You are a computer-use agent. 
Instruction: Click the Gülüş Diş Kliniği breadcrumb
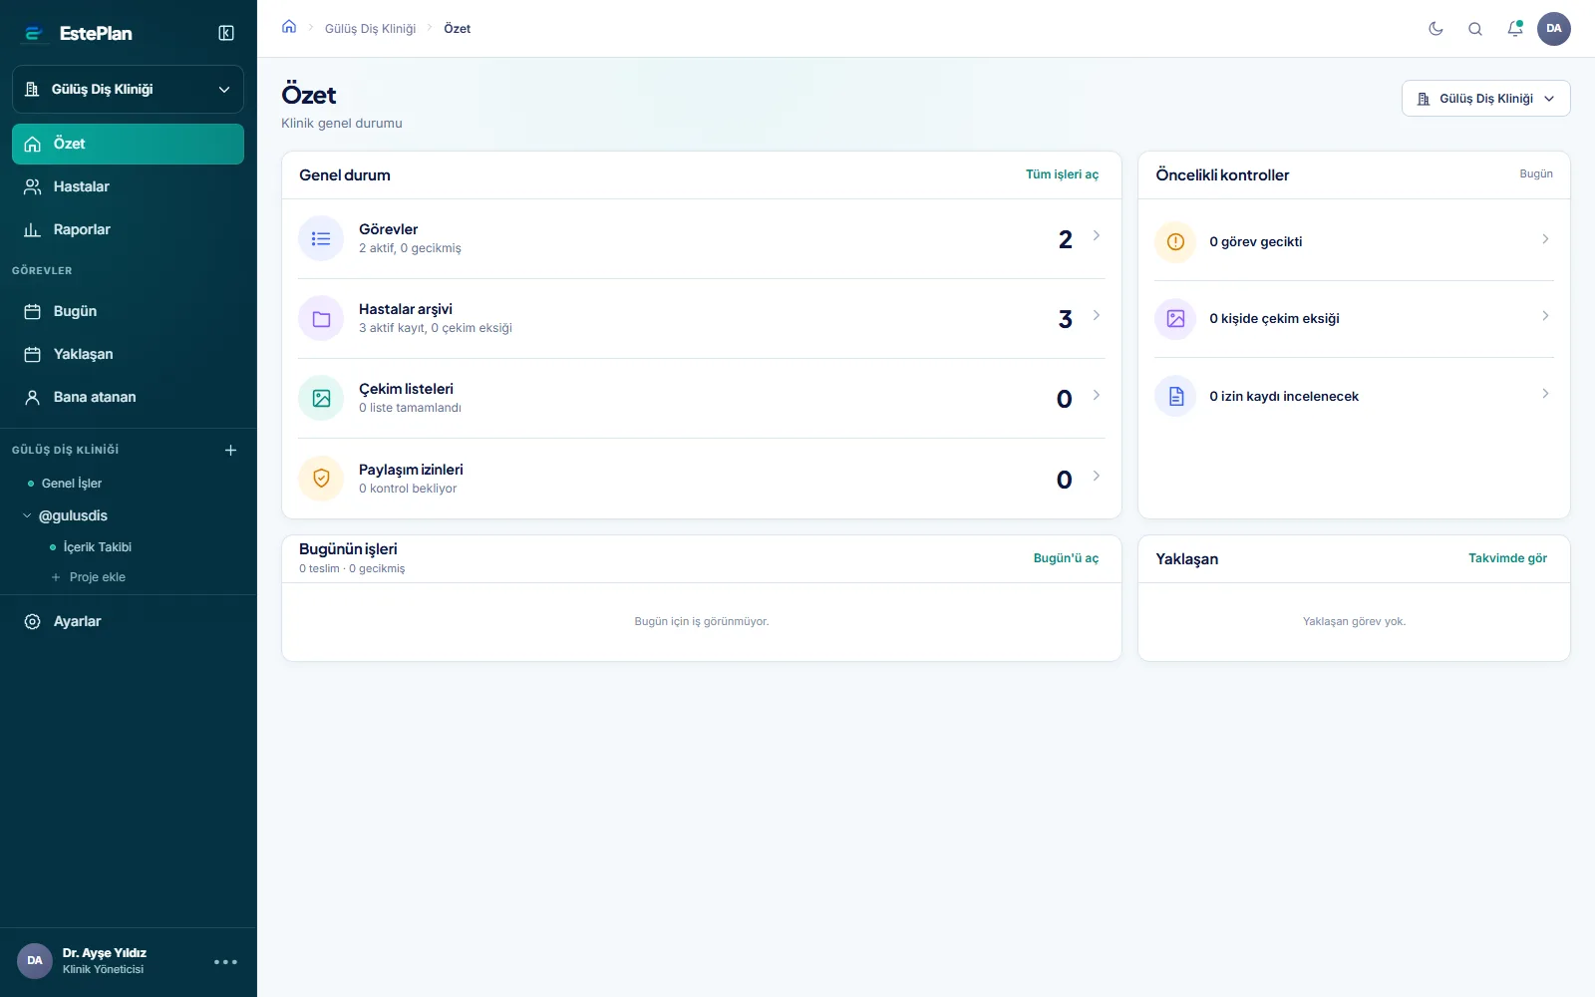(x=370, y=29)
